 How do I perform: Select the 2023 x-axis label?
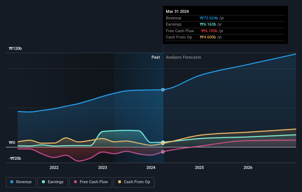coord(103,167)
